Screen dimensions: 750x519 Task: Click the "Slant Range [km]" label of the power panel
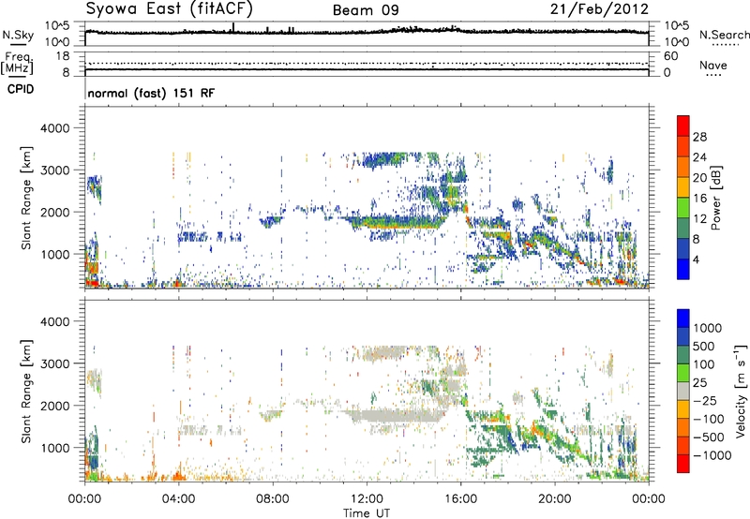26,198
